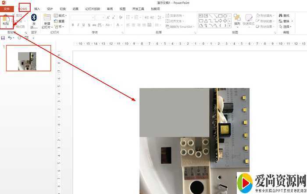Toggle Italic formatting
The height and width of the screenshot is (194, 307).
pos(78,25)
